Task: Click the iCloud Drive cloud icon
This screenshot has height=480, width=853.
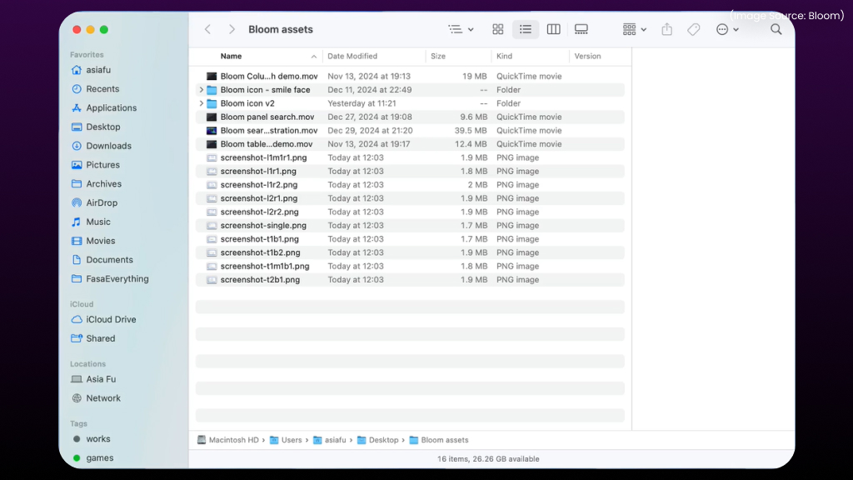Action: 77,319
